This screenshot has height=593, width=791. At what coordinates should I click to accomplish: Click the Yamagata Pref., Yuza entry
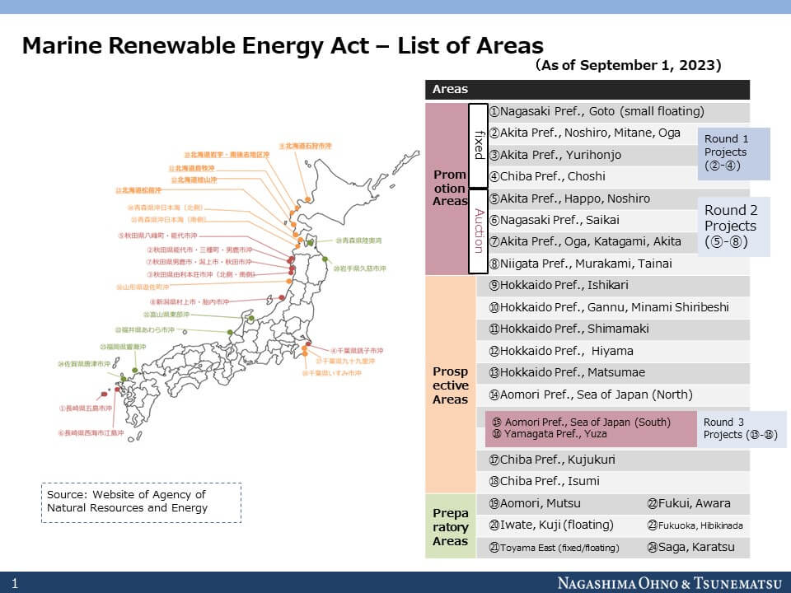pos(555,434)
